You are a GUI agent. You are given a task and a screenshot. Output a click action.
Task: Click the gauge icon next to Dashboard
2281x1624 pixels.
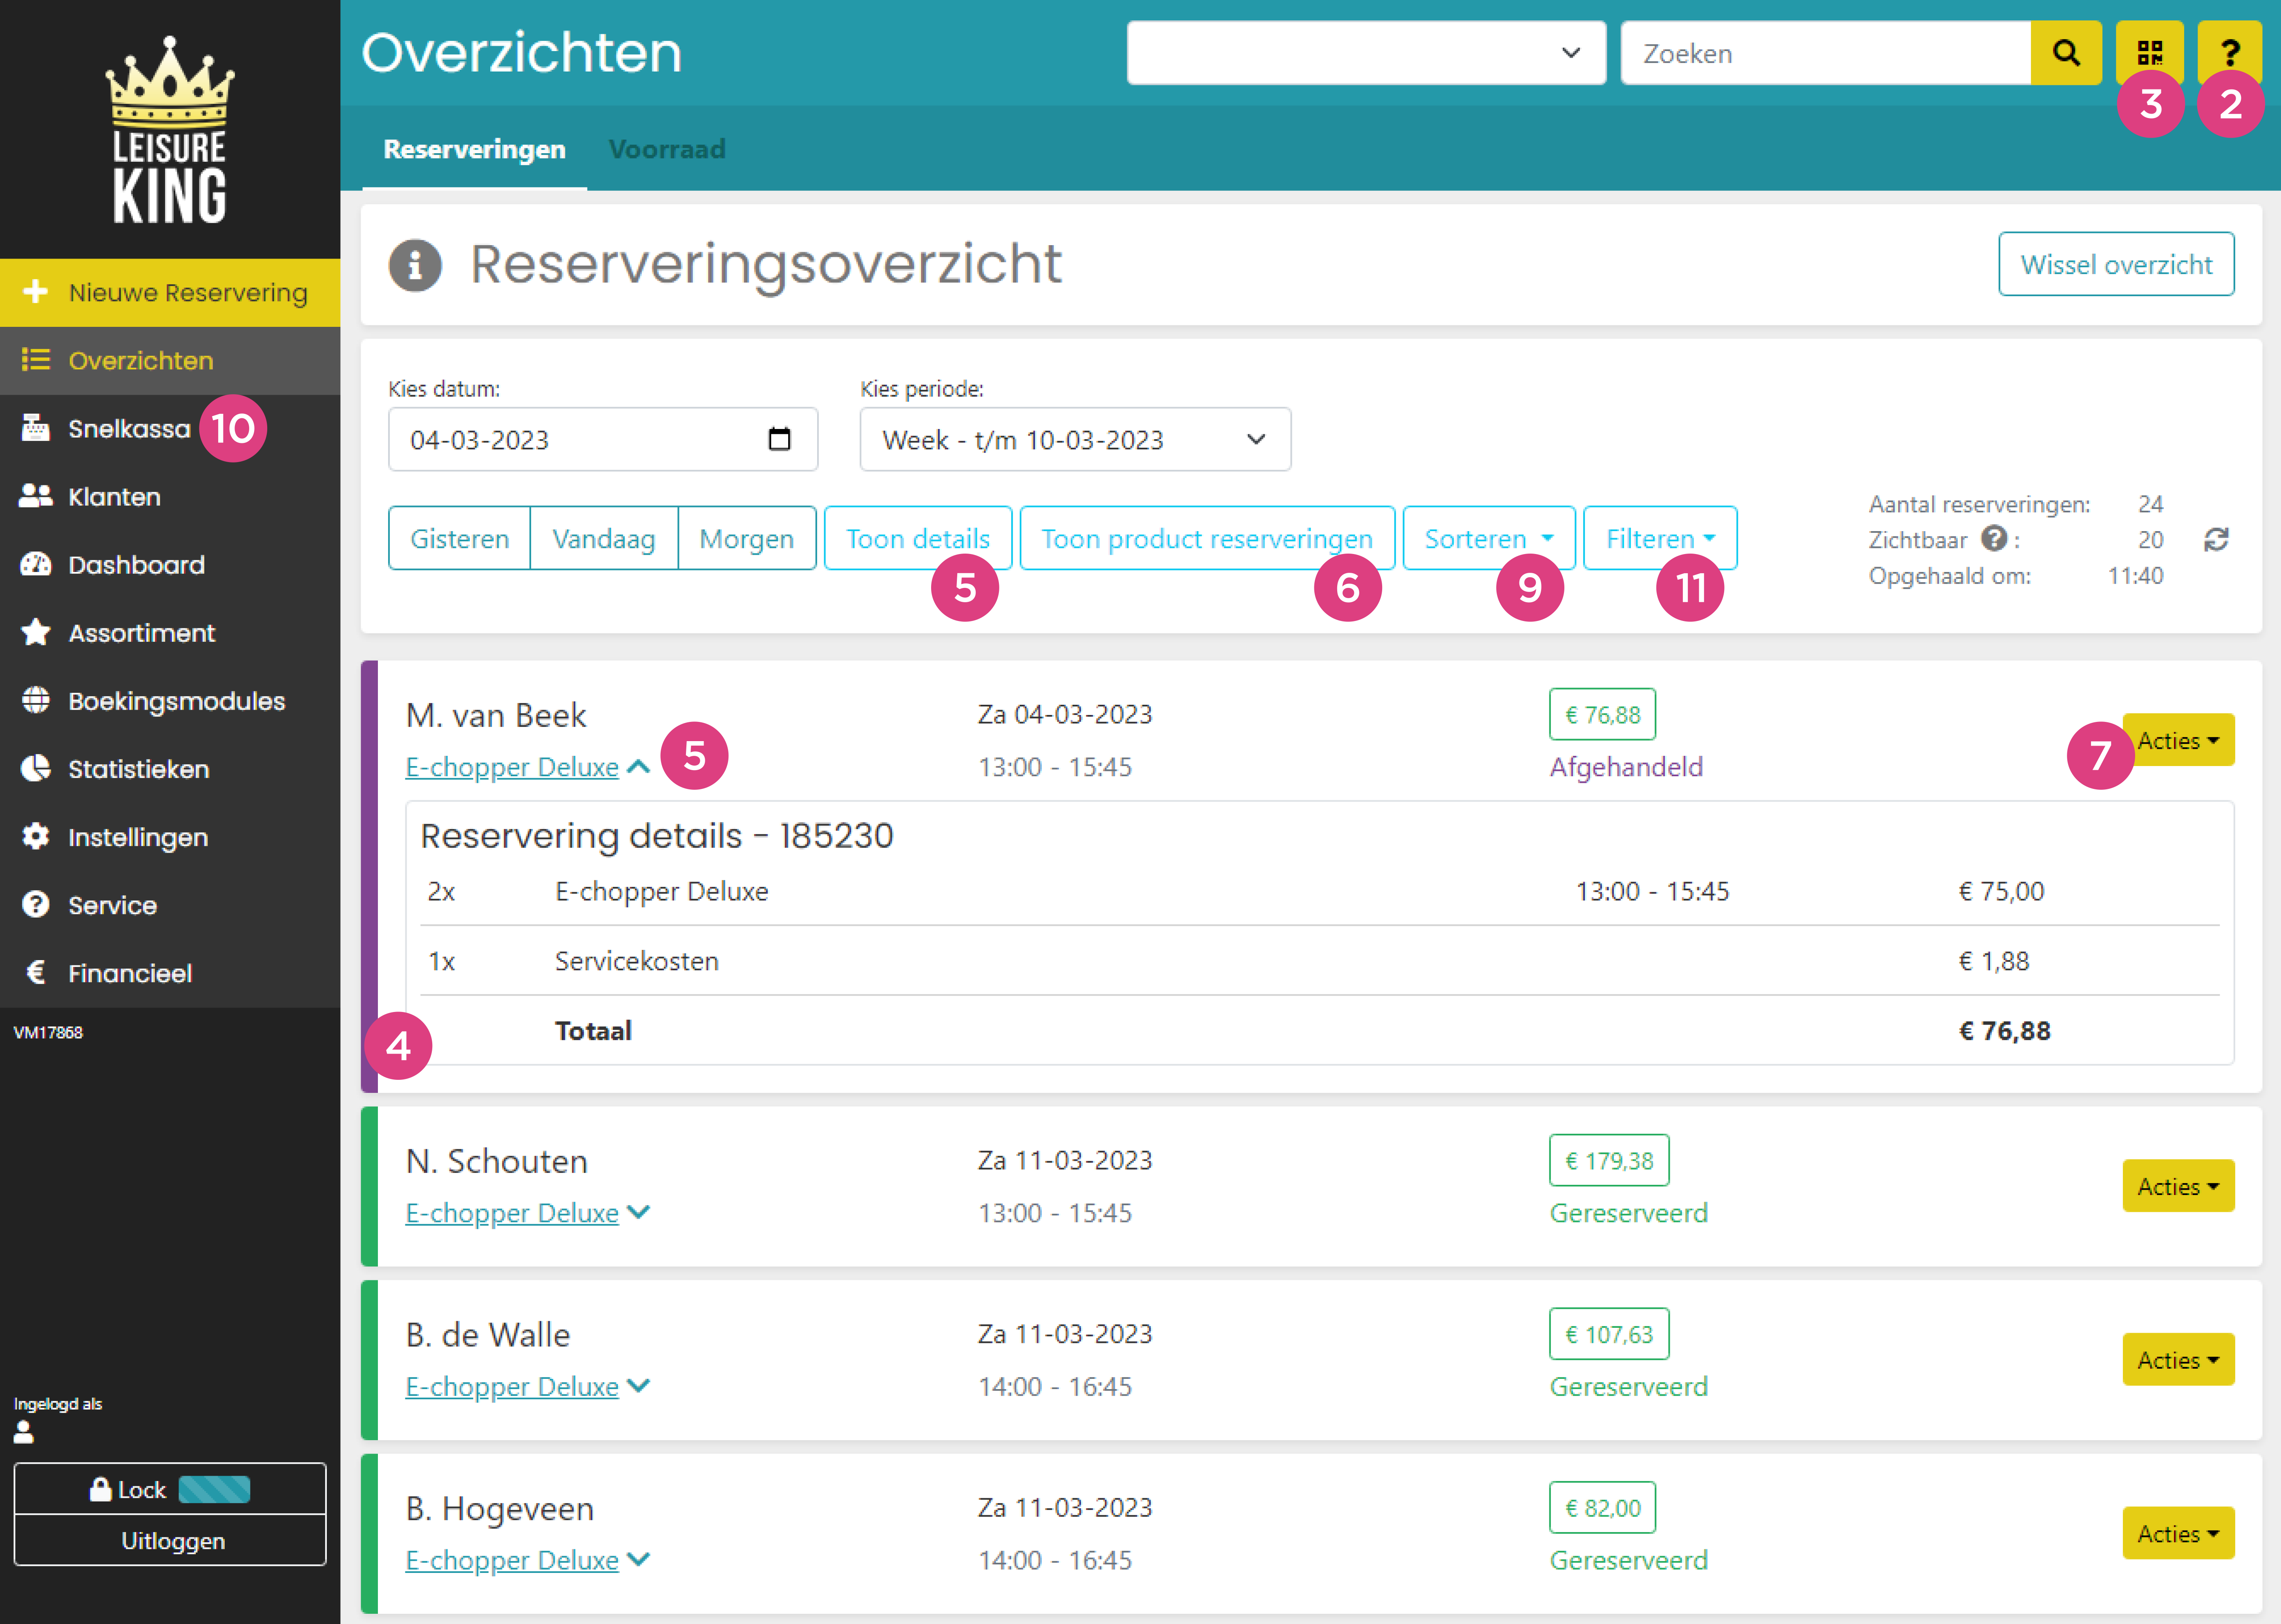click(36, 564)
